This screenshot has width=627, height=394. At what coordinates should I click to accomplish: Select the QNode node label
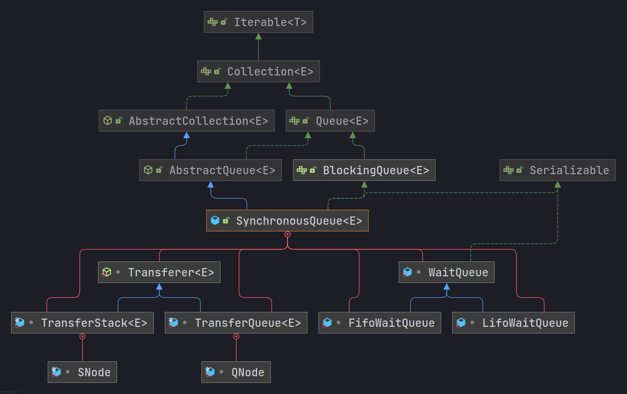point(248,372)
